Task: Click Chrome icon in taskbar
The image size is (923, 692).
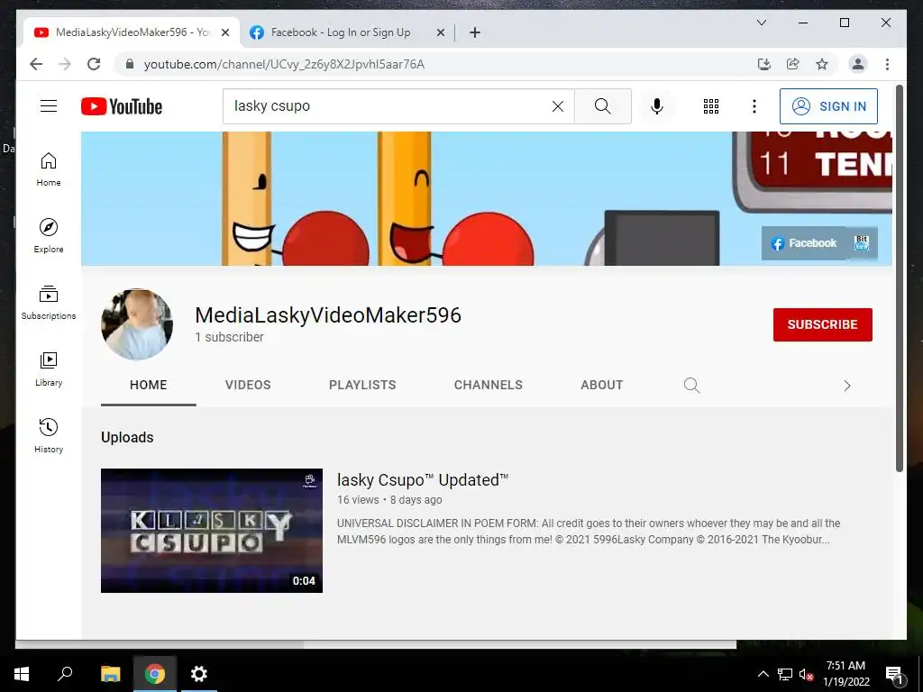Action: [155, 674]
